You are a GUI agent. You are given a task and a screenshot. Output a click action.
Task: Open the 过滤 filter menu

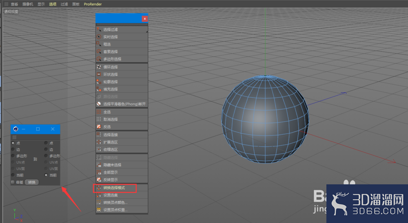pyautogui.click(x=64, y=4)
